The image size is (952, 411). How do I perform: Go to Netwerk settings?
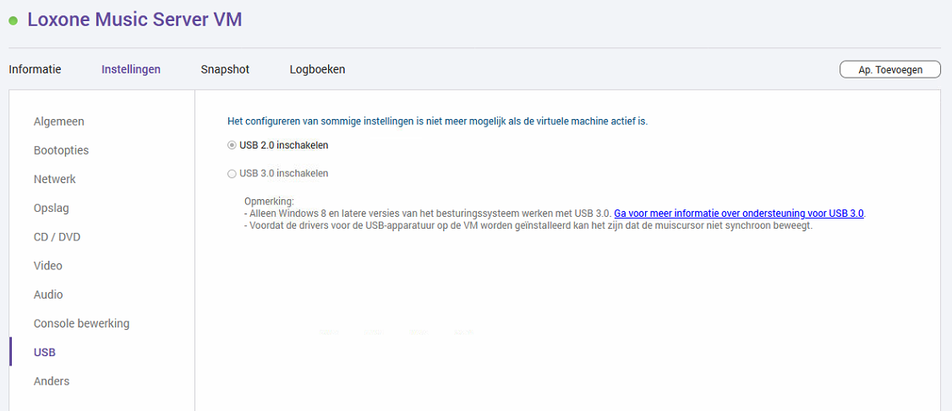(x=55, y=180)
